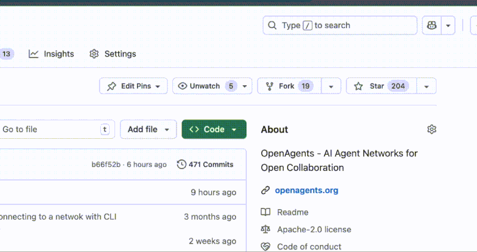Open the Insights tab
This screenshot has width=477, height=252.
pos(52,54)
